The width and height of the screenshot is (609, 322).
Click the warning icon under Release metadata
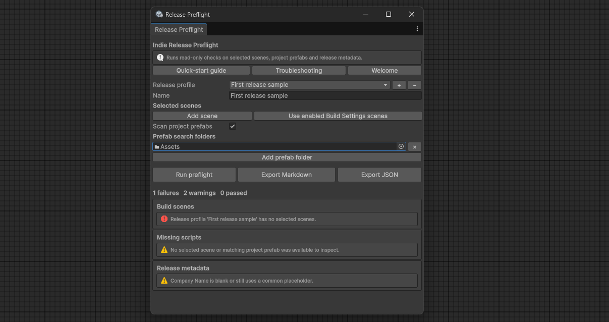click(164, 281)
